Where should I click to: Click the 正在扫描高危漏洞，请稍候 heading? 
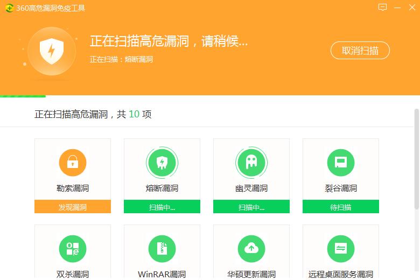click(x=169, y=41)
